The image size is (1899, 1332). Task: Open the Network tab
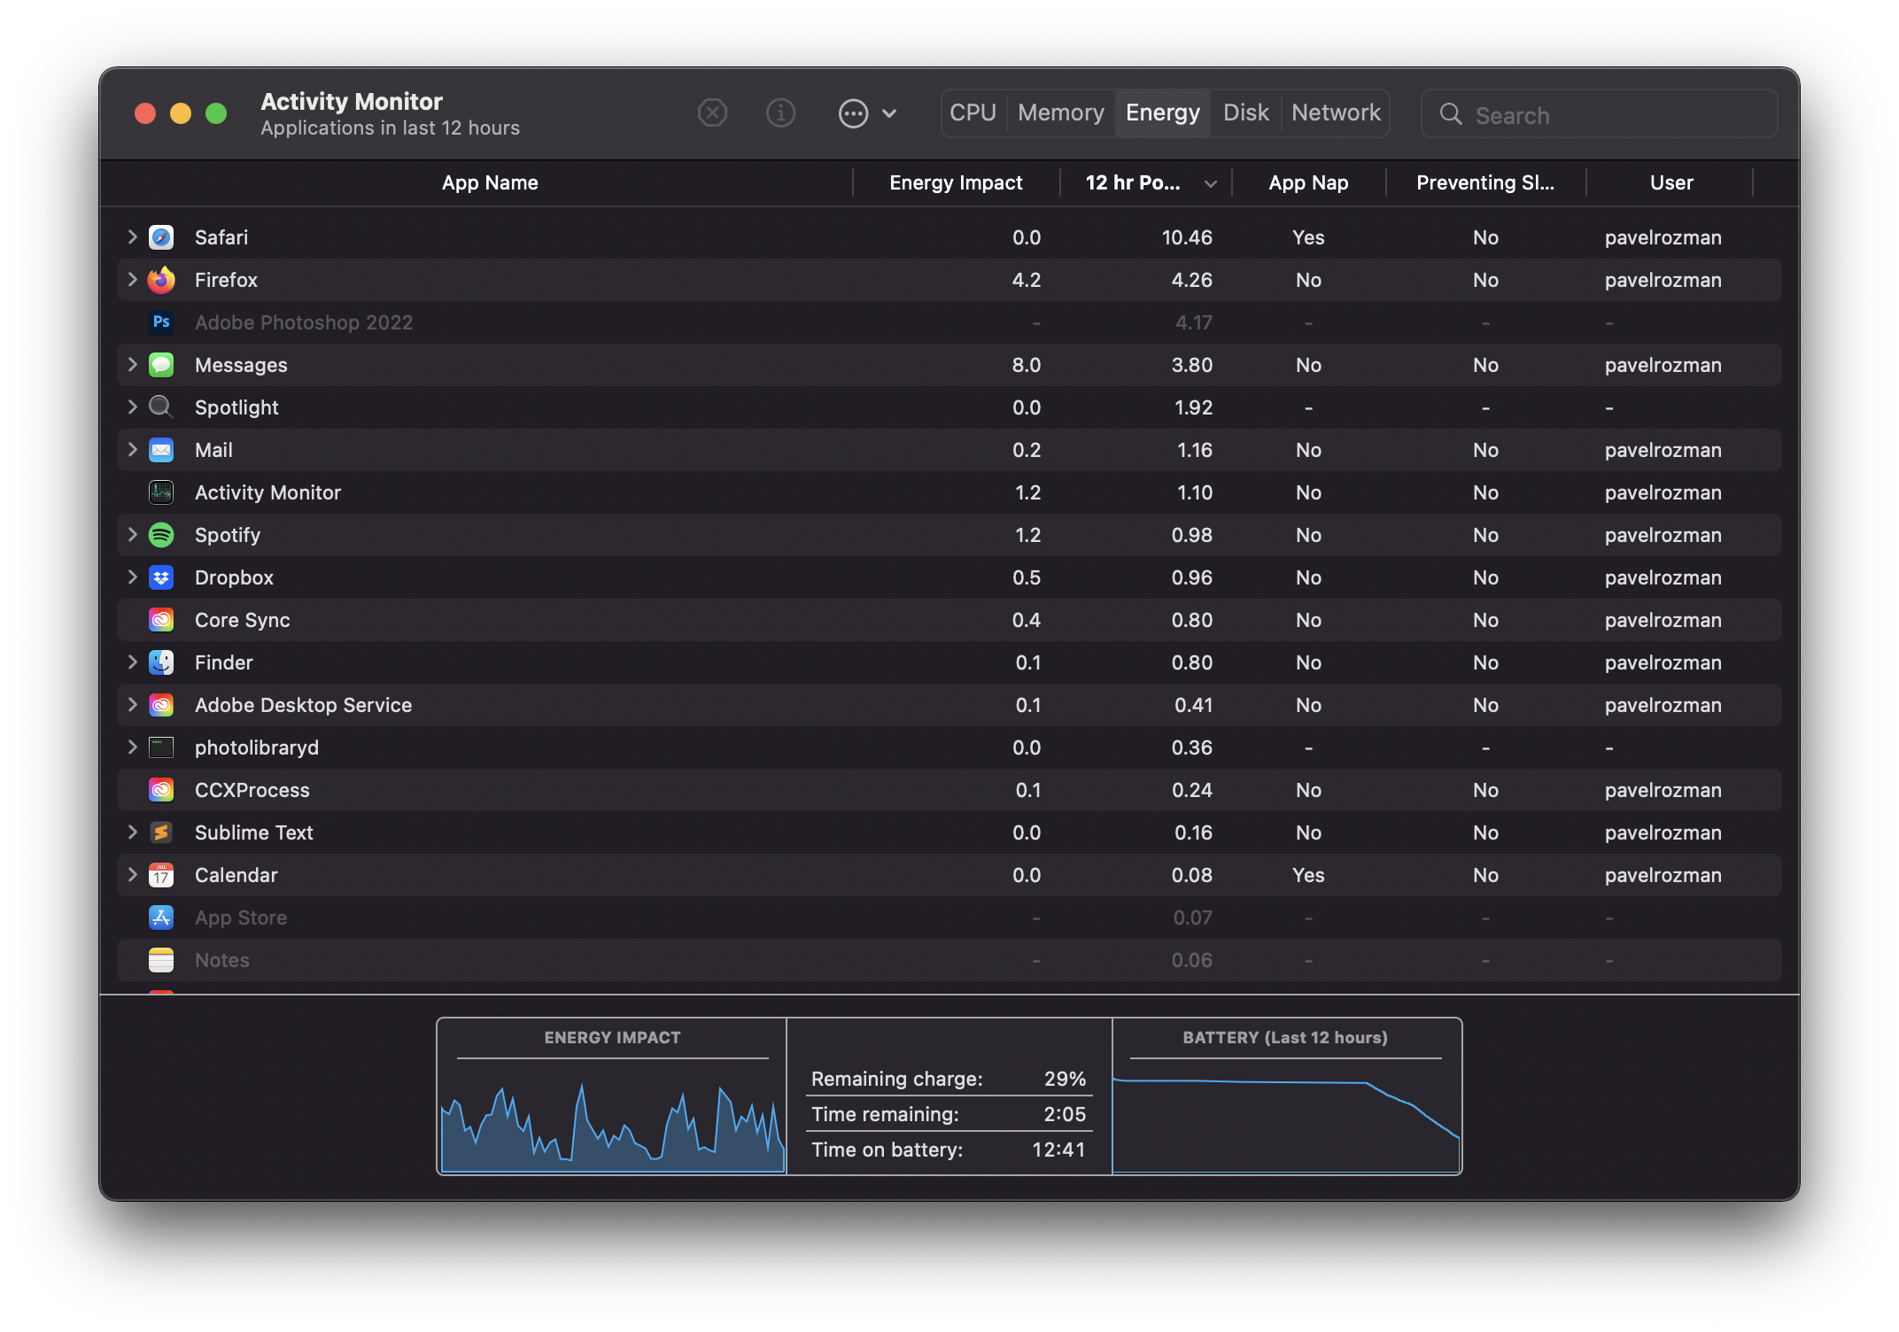pos(1336,113)
